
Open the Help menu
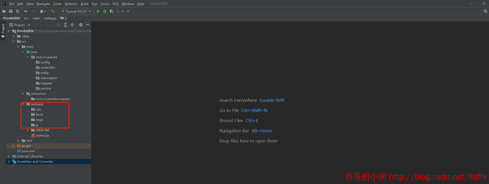click(x=140, y=4)
